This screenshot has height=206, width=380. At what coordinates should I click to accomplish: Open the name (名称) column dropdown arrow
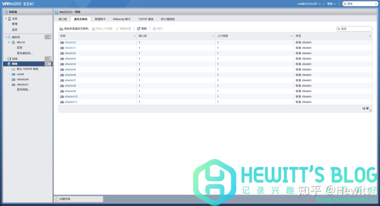[135, 36]
